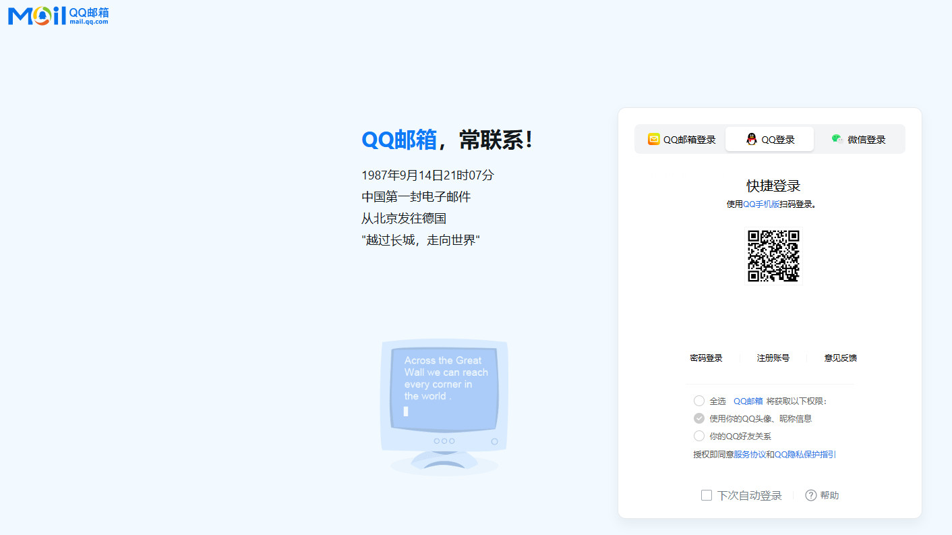Screen dimensions: 952x535
Task: Click the "快捷登录" heading
Action: (x=773, y=186)
